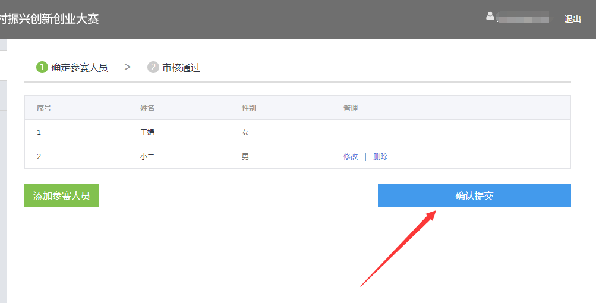This screenshot has width=596, height=303.
Task: Click the blurred username in the header
Action: (x=523, y=19)
